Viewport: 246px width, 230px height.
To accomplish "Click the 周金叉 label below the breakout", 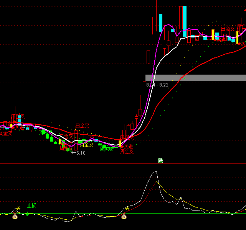I will click(127, 152).
